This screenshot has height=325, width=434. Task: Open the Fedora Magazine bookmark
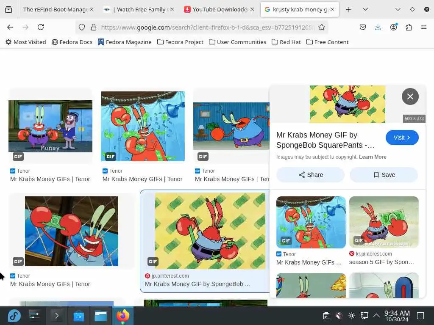(125, 42)
